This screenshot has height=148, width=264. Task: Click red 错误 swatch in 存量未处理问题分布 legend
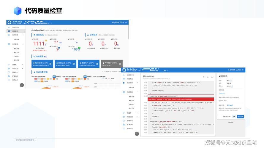[67, 79]
